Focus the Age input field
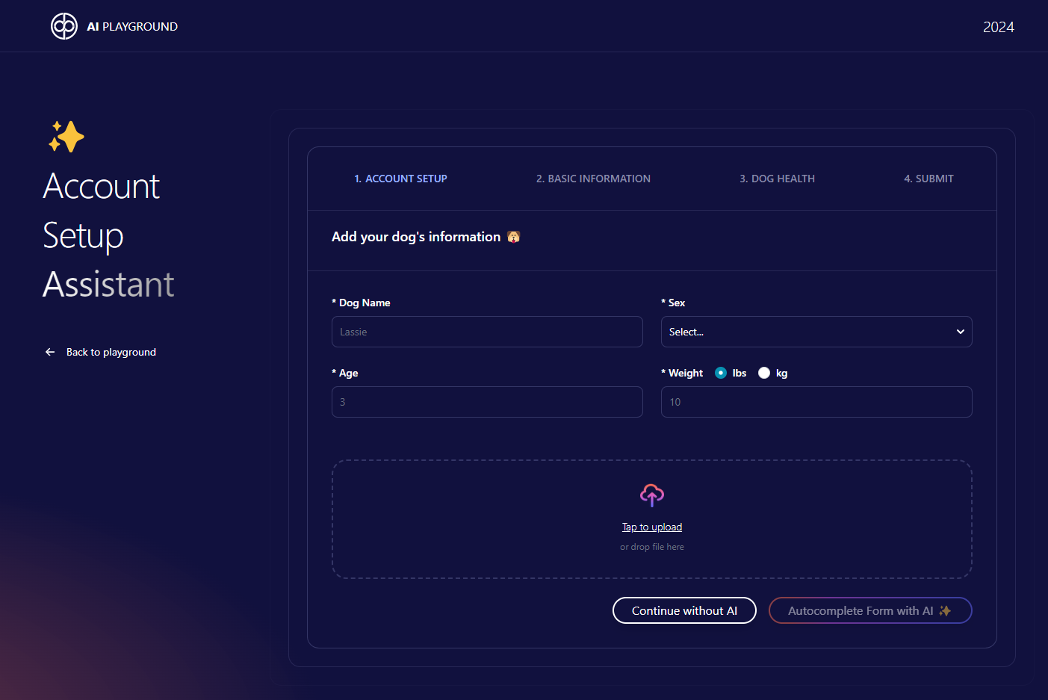Screen dimensions: 1048x700 [x=487, y=402]
